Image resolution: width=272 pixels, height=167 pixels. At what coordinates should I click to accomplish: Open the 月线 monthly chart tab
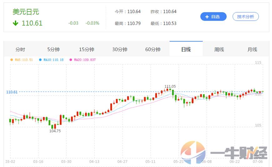point(252,50)
